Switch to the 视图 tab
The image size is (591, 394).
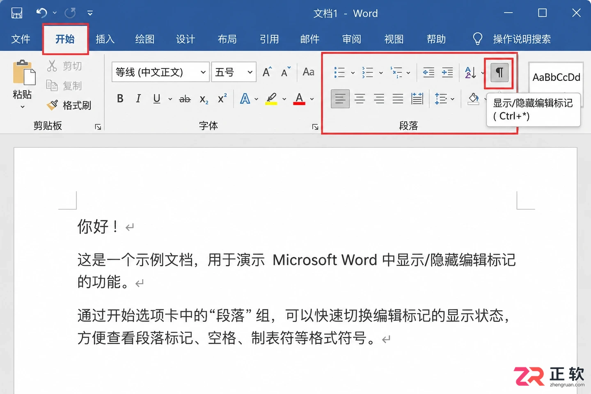(x=394, y=39)
